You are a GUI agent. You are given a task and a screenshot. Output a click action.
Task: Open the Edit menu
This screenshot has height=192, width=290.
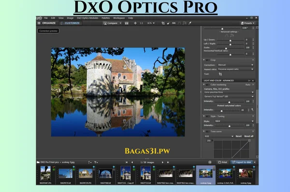tap(53, 18)
